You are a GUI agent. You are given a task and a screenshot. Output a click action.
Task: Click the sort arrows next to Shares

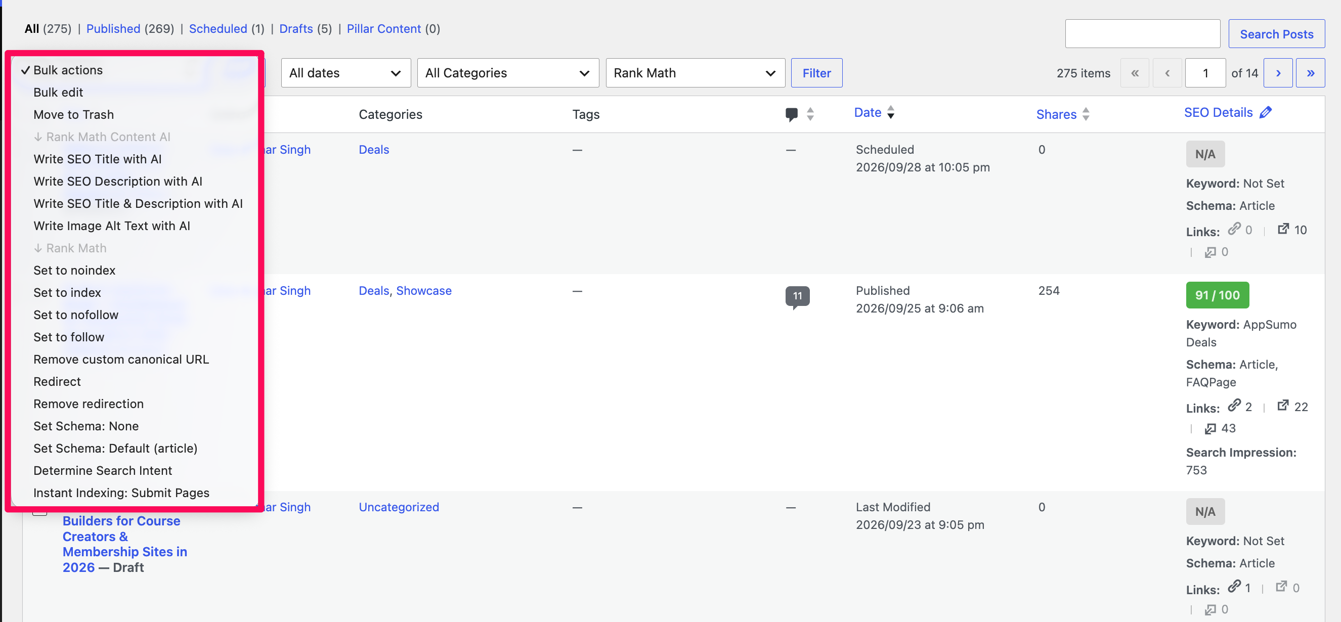coord(1086,114)
